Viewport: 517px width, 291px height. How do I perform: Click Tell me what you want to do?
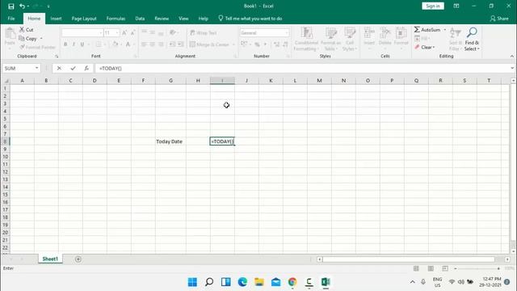(x=250, y=19)
